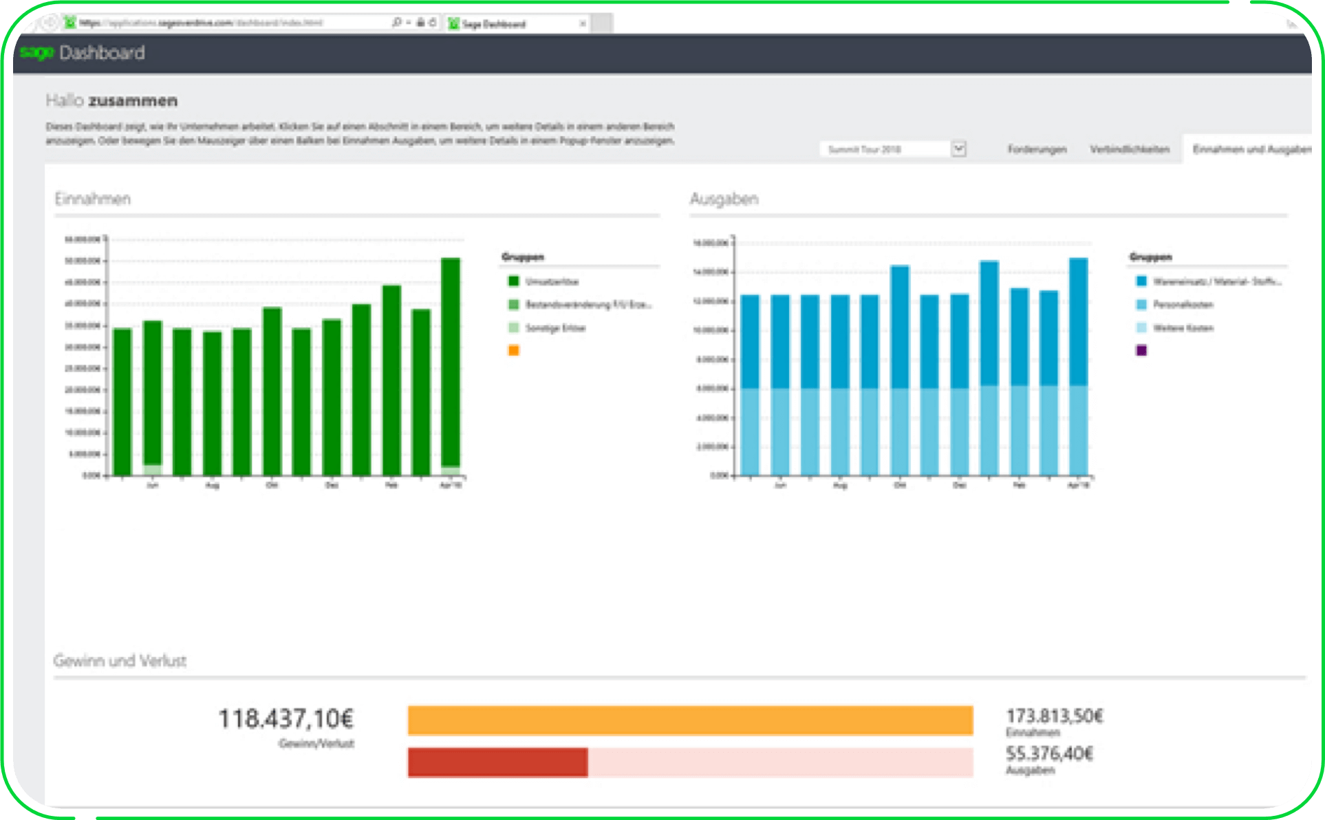
Task: Click the Personalkosten legend swatch
Action: pyautogui.click(x=1141, y=304)
